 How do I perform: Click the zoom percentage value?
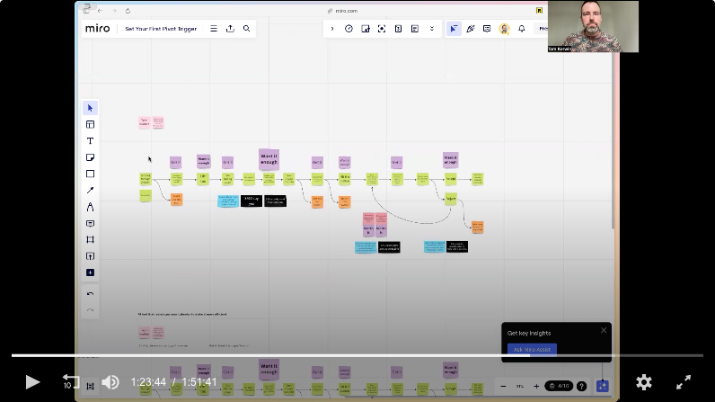pos(519,386)
